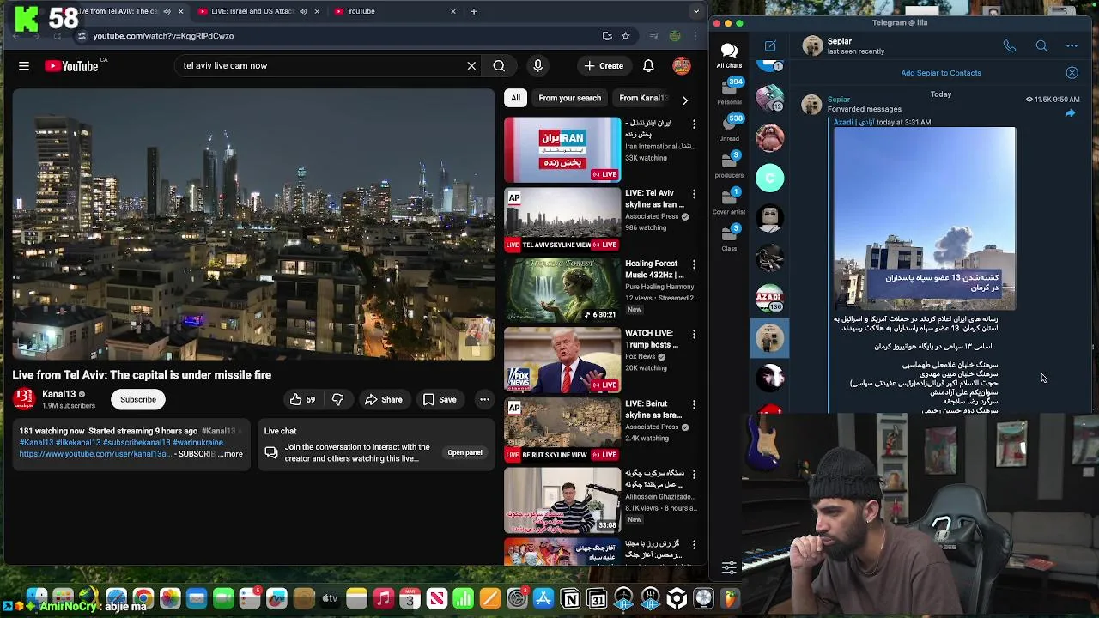The height and width of the screenshot is (618, 1099).
Task: Open a new Chrome tab
Action: (x=474, y=11)
